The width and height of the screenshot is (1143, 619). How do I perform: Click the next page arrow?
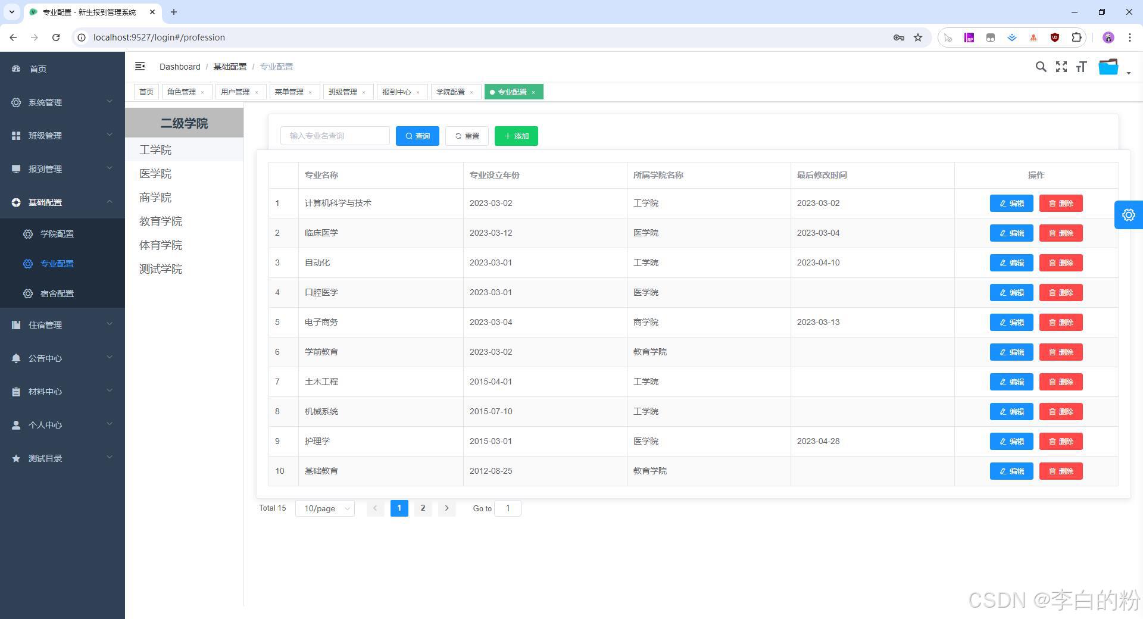tap(446, 508)
